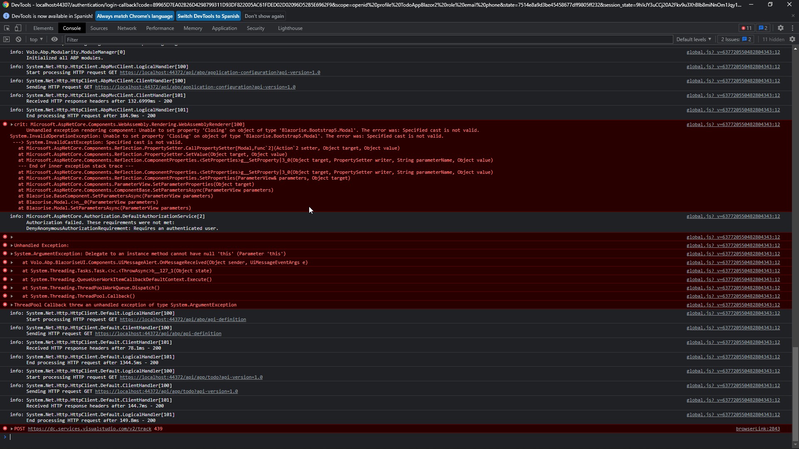Open the Application tab

click(x=224, y=28)
